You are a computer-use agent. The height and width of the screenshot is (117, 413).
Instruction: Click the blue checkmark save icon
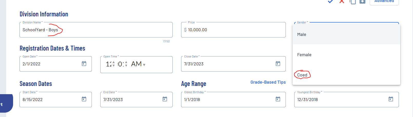[330, 2]
